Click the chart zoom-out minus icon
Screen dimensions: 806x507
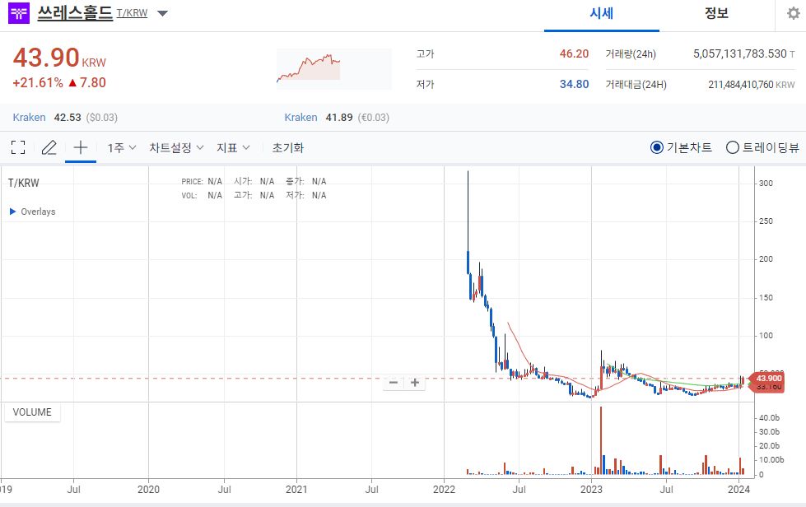tap(394, 382)
